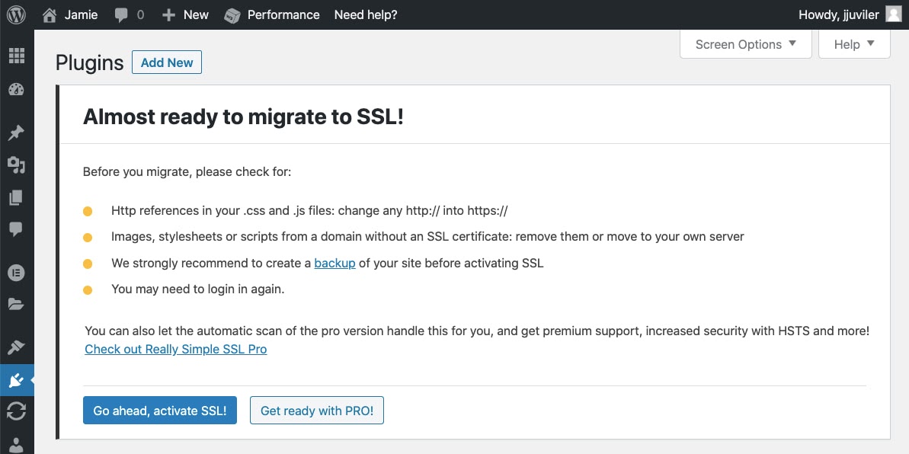
Task: Open the Performance toolbar menu
Action: 283,15
